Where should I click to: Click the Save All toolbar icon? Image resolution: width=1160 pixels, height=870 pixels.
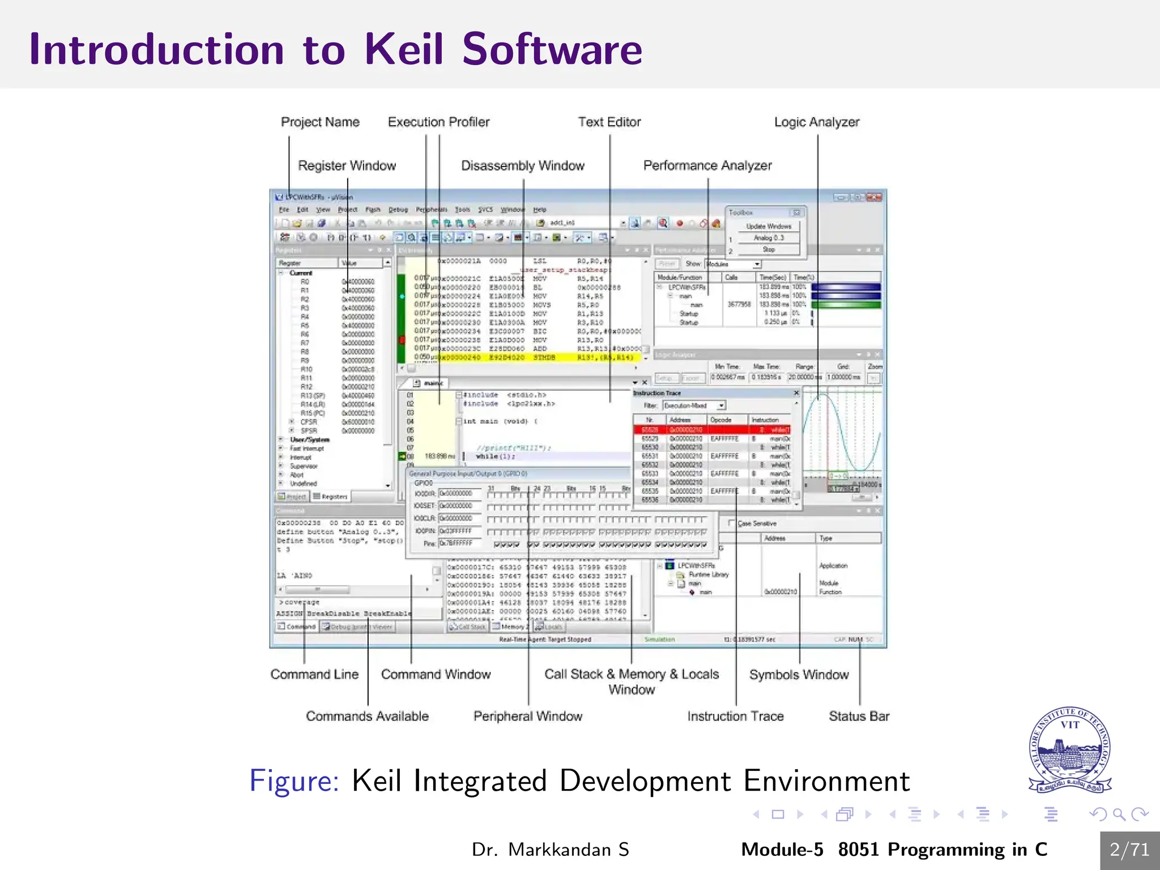[x=322, y=223]
